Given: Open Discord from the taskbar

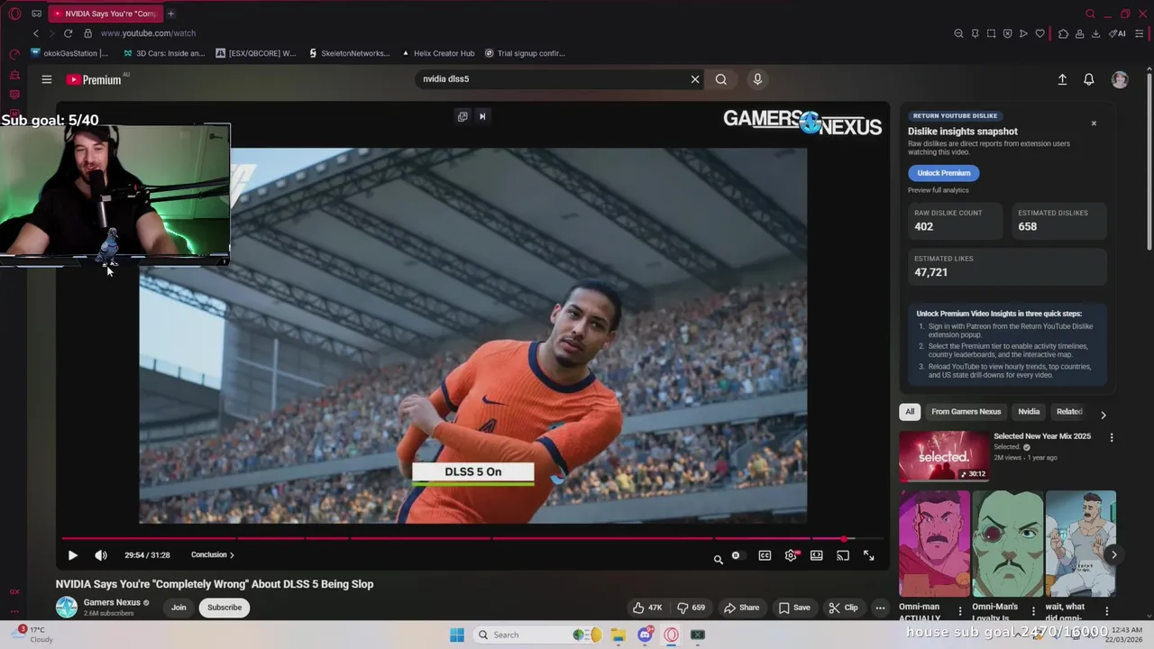Looking at the screenshot, I should (645, 635).
